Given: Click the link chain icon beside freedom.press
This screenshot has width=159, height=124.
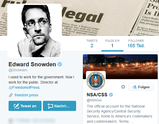Looking at the screenshot, I should click(11, 95).
